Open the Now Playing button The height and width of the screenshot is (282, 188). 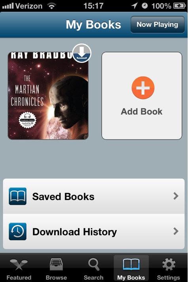pyautogui.click(x=158, y=25)
